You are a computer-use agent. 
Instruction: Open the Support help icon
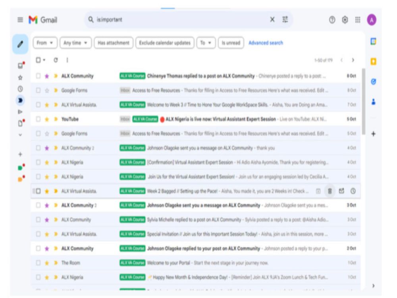332,20
